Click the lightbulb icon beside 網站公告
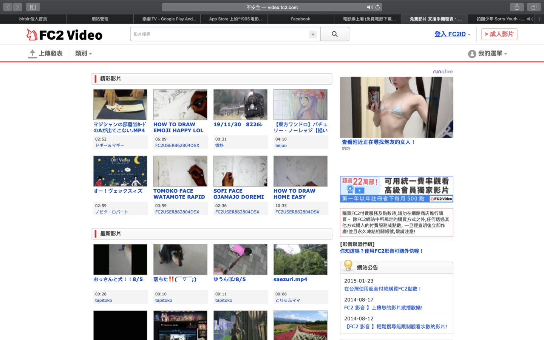 coord(348,266)
